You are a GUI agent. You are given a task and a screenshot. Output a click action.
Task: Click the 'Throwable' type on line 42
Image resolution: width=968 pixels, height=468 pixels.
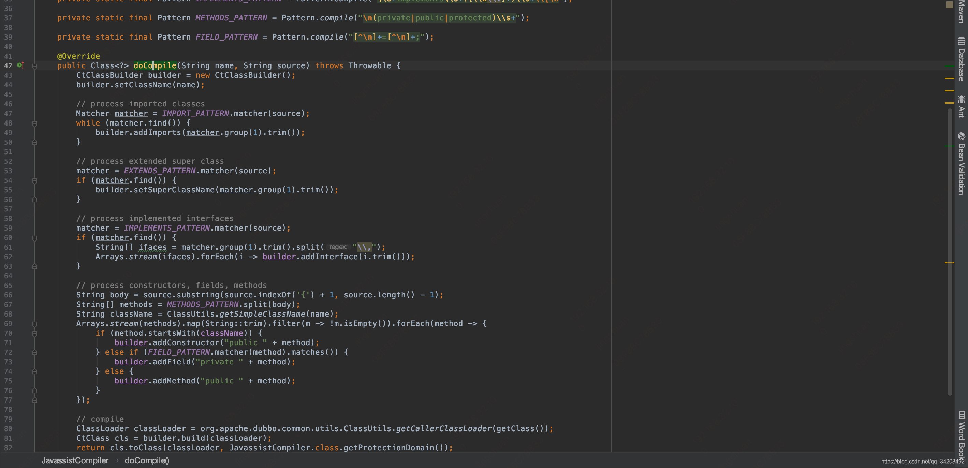click(x=370, y=65)
